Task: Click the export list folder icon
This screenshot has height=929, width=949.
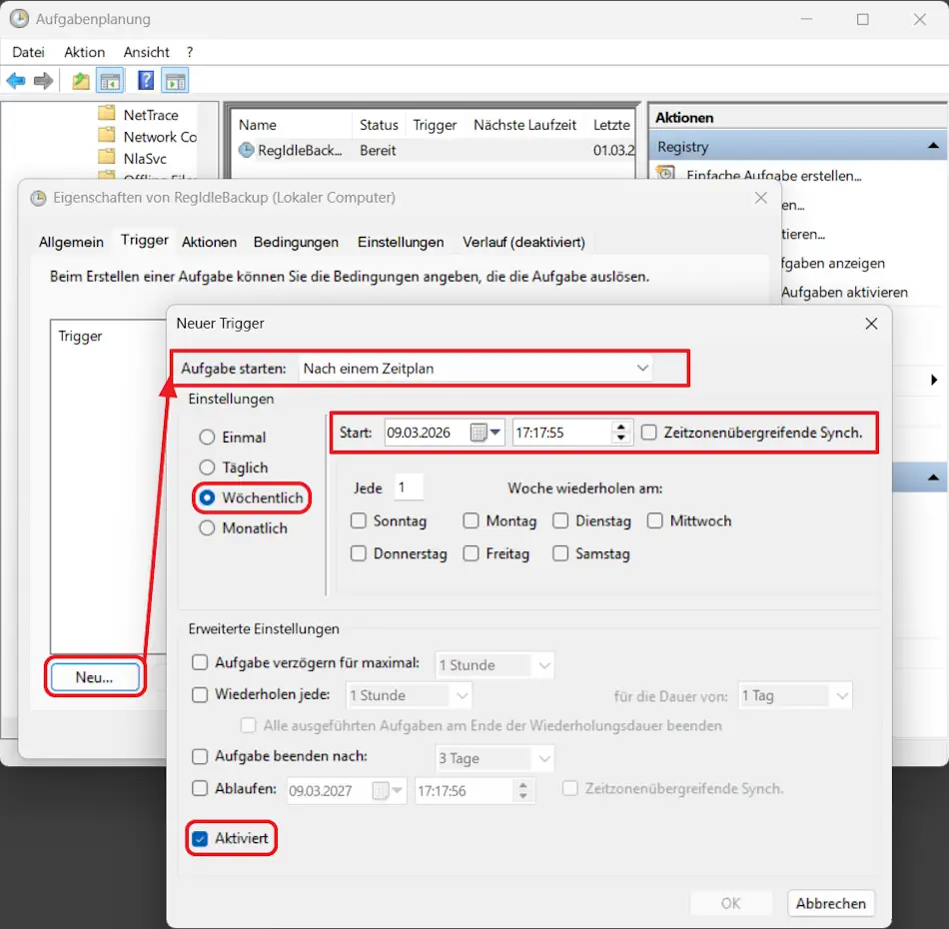Action: coord(82,80)
